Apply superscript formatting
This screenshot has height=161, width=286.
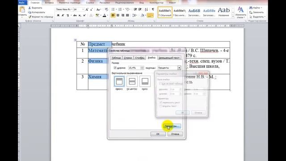point(84,15)
